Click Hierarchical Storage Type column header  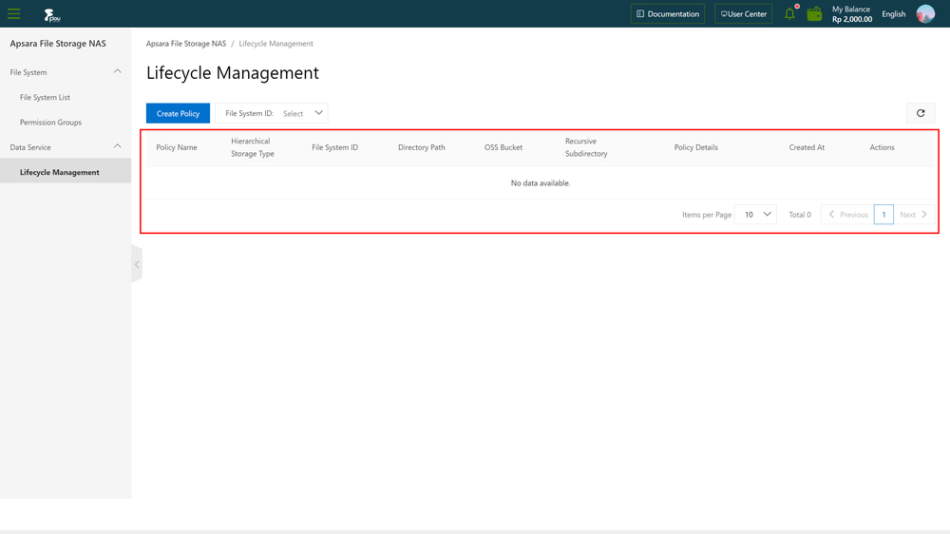253,147
